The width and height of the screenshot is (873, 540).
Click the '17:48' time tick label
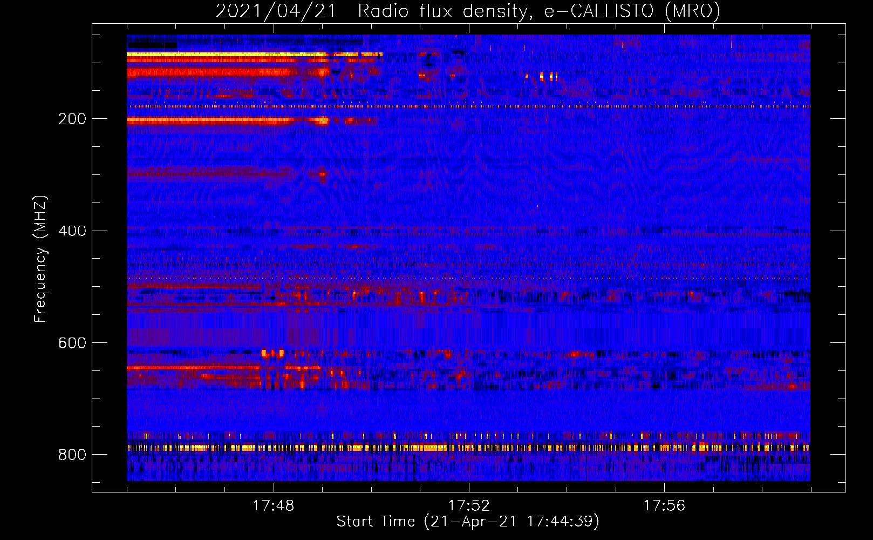pyautogui.click(x=274, y=505)
